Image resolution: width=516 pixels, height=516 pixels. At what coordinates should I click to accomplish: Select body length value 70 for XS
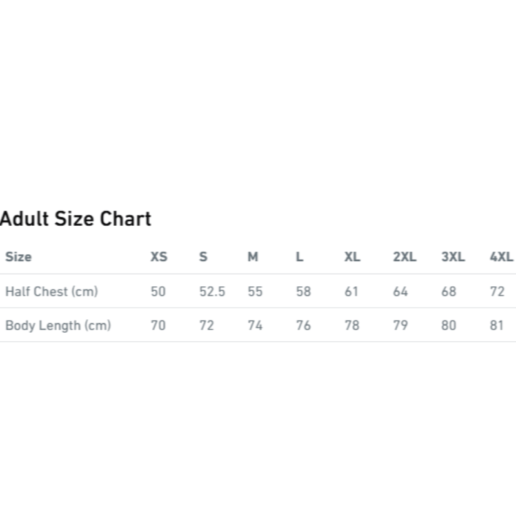(158, 325)
